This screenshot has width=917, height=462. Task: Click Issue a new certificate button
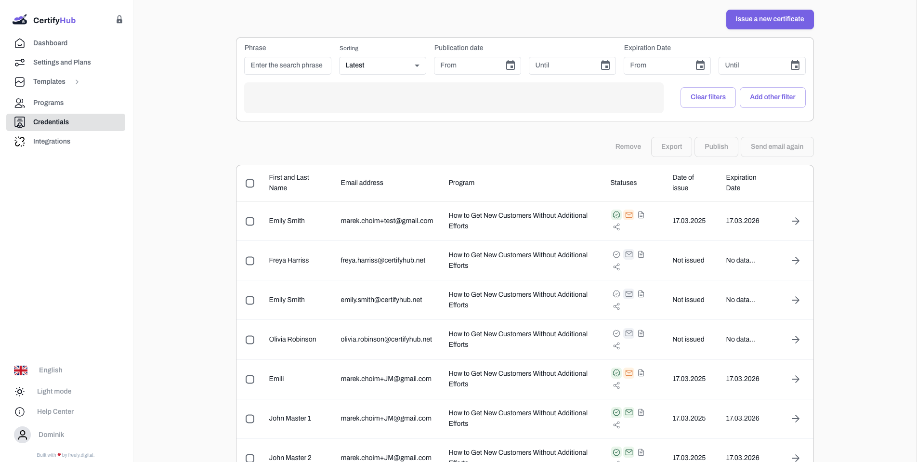pos(769,19)
